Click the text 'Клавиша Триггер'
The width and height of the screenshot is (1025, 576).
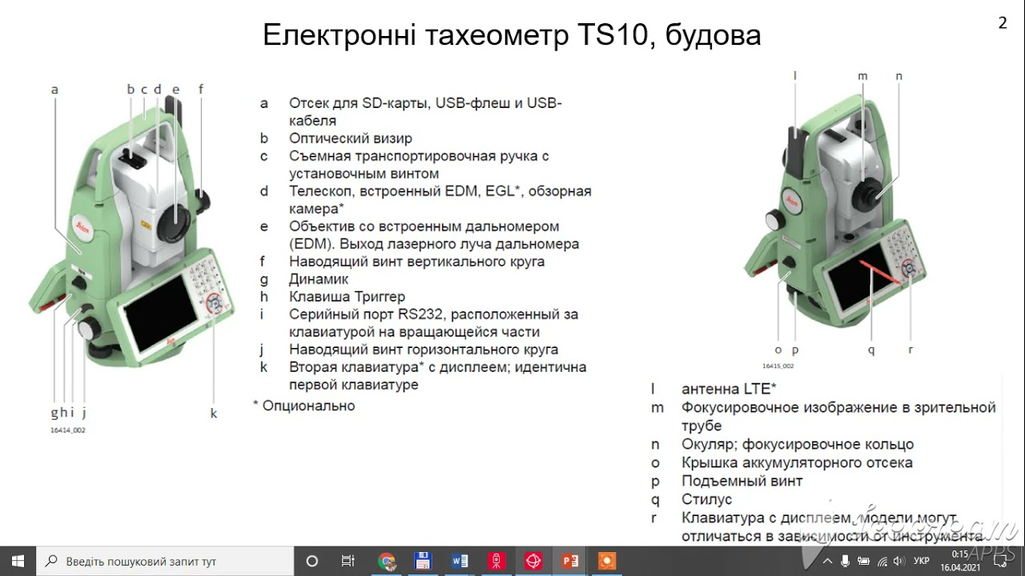click(348, 297)
